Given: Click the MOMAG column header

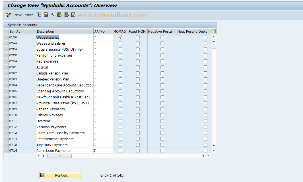Looking at the screenshot, I should coord(120,32).
